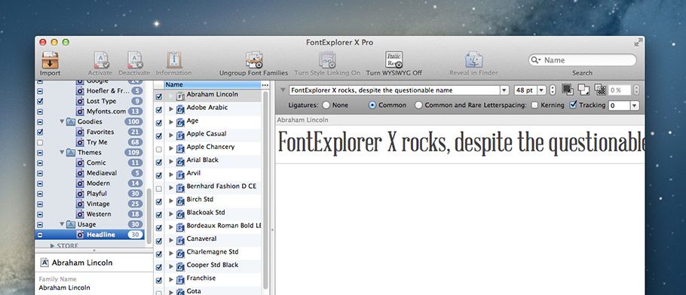This screenshot has height=295, width=686.
Task: Uncheck the Arial Black font checkbox
Action: (x=159, y=162)
